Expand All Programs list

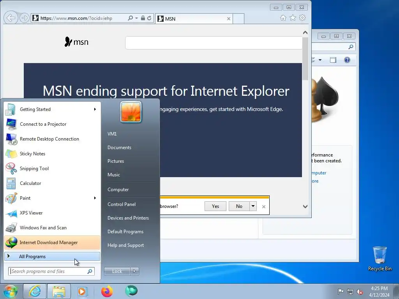52,256
